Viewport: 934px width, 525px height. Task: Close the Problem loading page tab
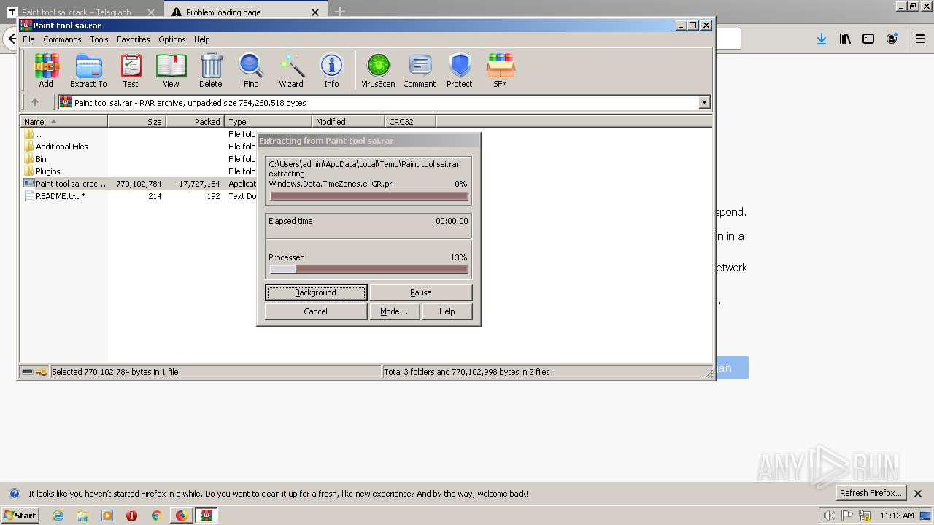315,12
